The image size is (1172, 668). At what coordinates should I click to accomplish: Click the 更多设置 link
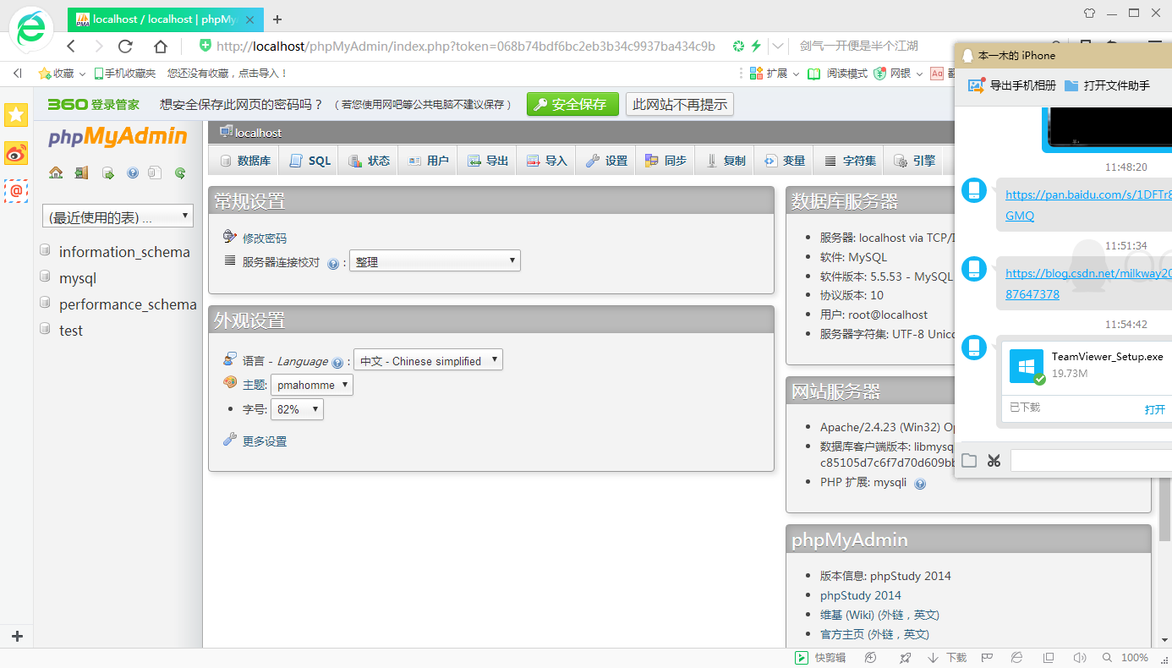click(264, 441)
